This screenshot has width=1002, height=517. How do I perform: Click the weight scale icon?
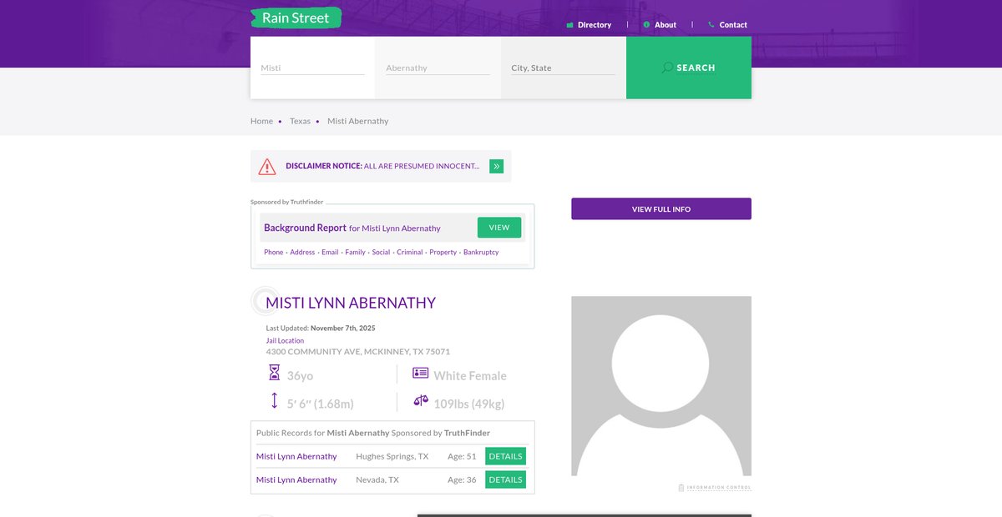[x=420, y=401]
